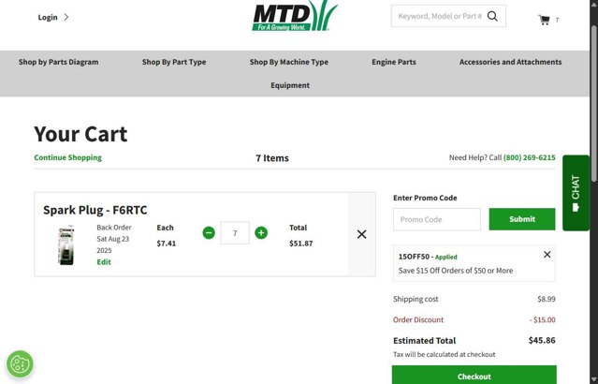Open Shop By Machine Type menu
The width and height of the screenshot is (598, 384).
click(288, 62)
